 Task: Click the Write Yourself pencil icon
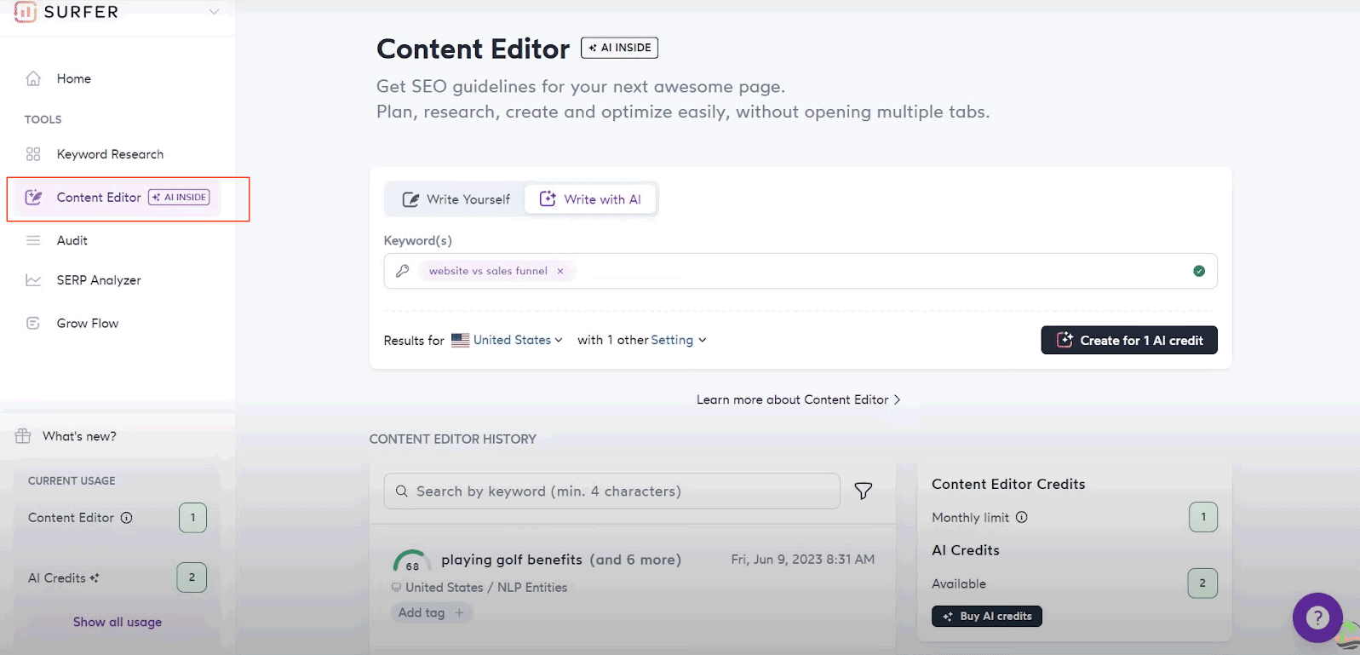pos(410,199)
